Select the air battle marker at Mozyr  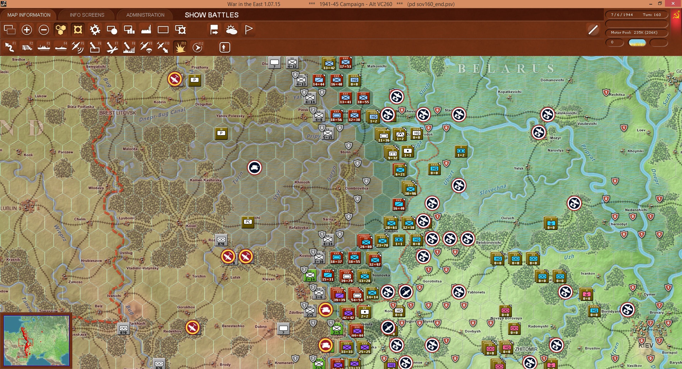pyautogui.click(x=539, y=132)
